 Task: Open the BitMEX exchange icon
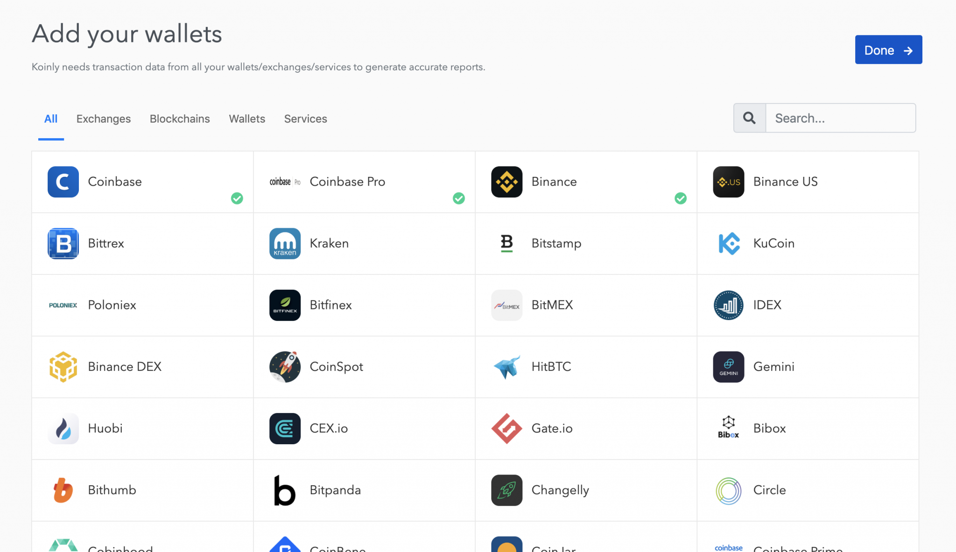click(x=507, y=305)
